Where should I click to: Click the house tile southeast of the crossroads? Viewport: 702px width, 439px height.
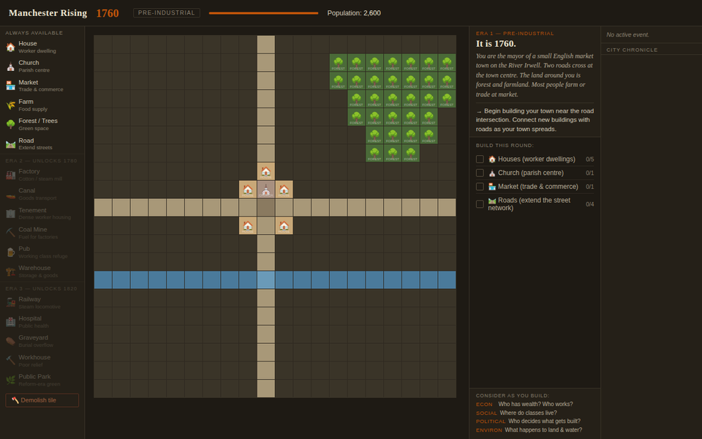click(284, 226)
